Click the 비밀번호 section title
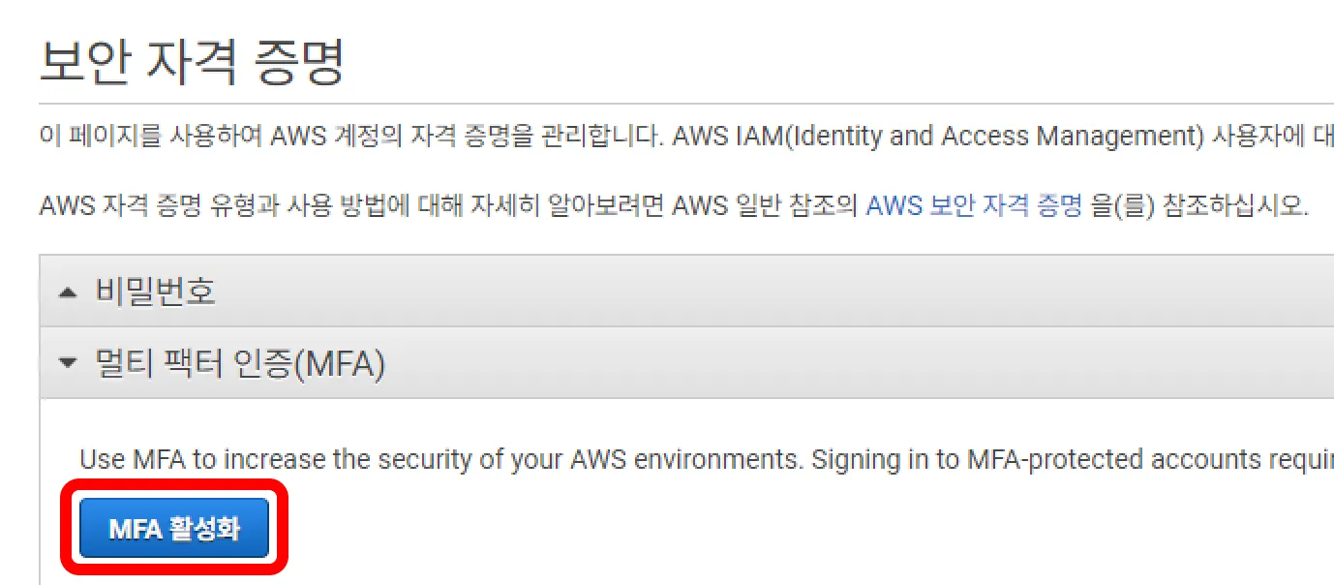1334x585 pixels. (155, 291)
